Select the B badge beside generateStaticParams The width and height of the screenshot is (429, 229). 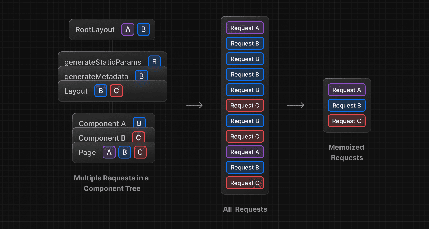point(154,61)
